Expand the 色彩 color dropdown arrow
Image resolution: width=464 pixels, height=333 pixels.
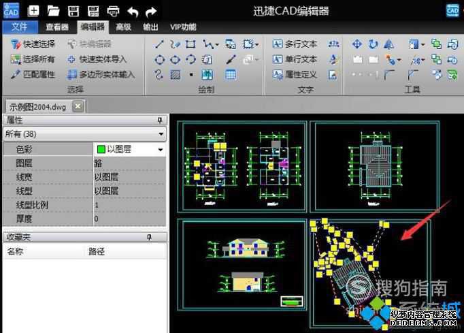(x=161, y=149)
